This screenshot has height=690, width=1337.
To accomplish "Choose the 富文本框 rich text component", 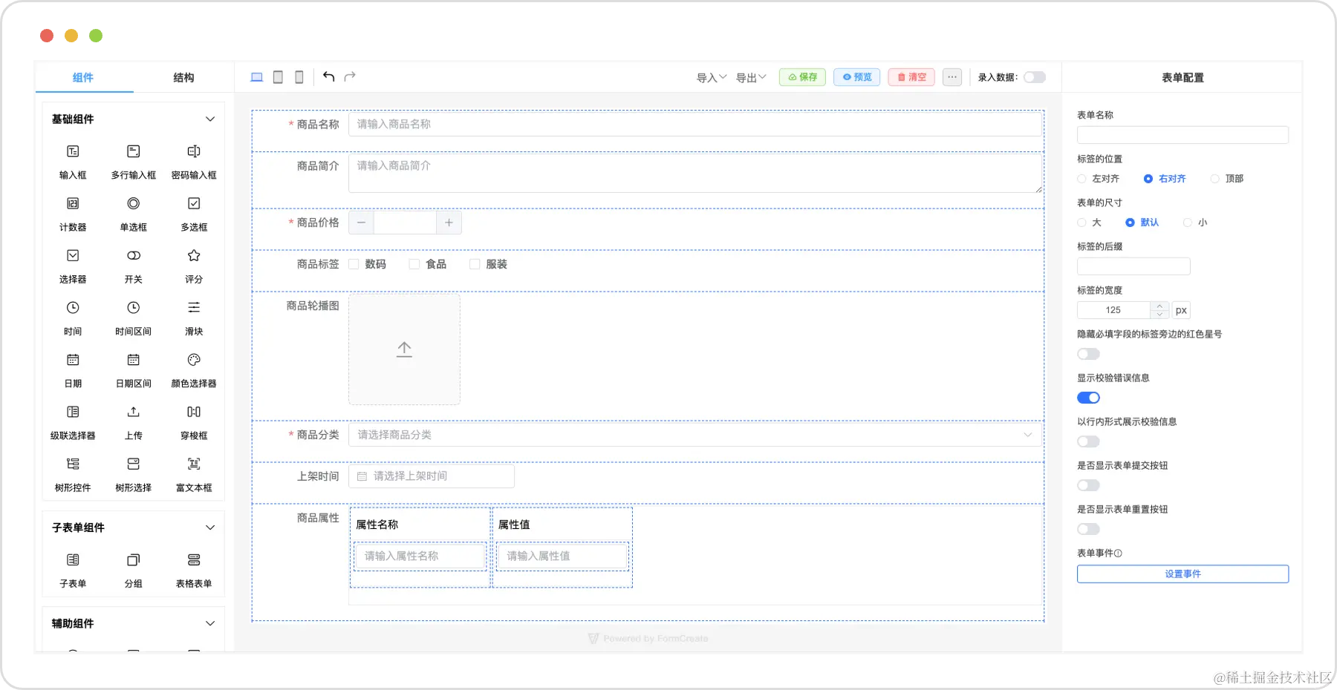I will pyautogui.click(x=194, y=475).
